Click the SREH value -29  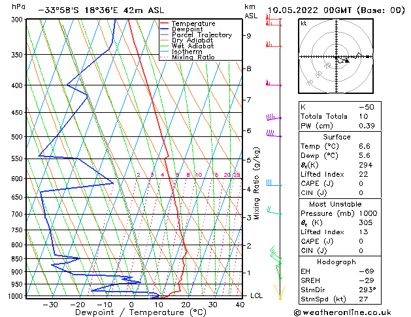[x=367, y=280]
